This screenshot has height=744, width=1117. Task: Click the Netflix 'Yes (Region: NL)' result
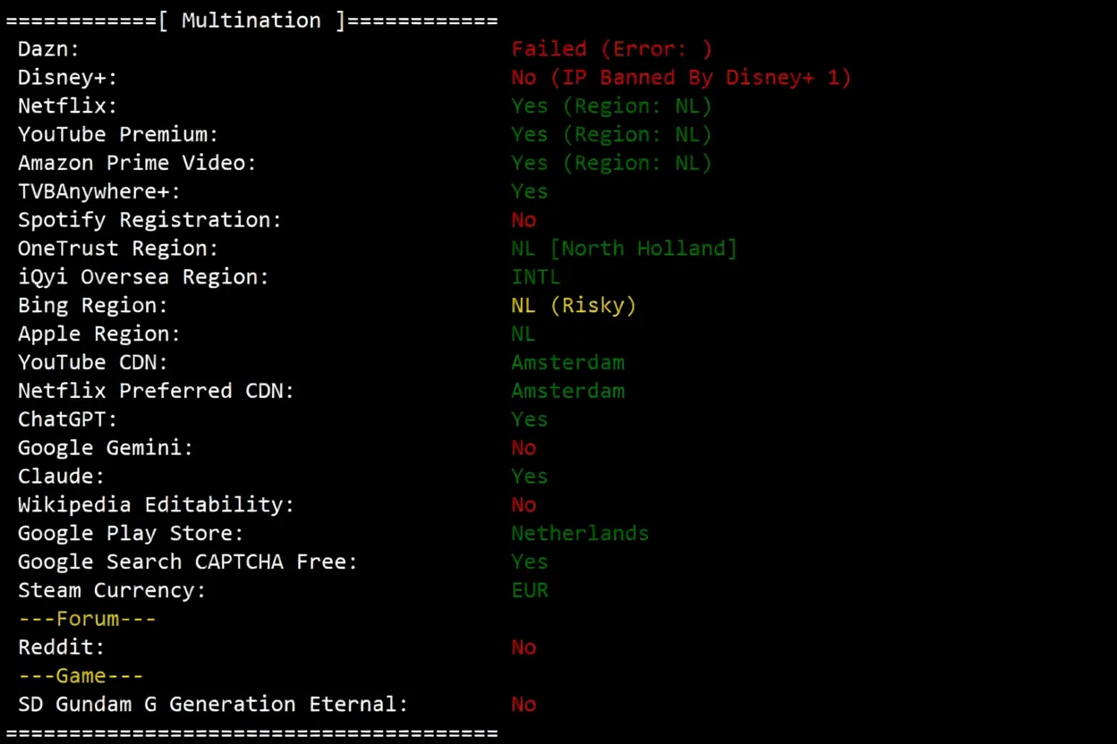[x=611, y=106]
